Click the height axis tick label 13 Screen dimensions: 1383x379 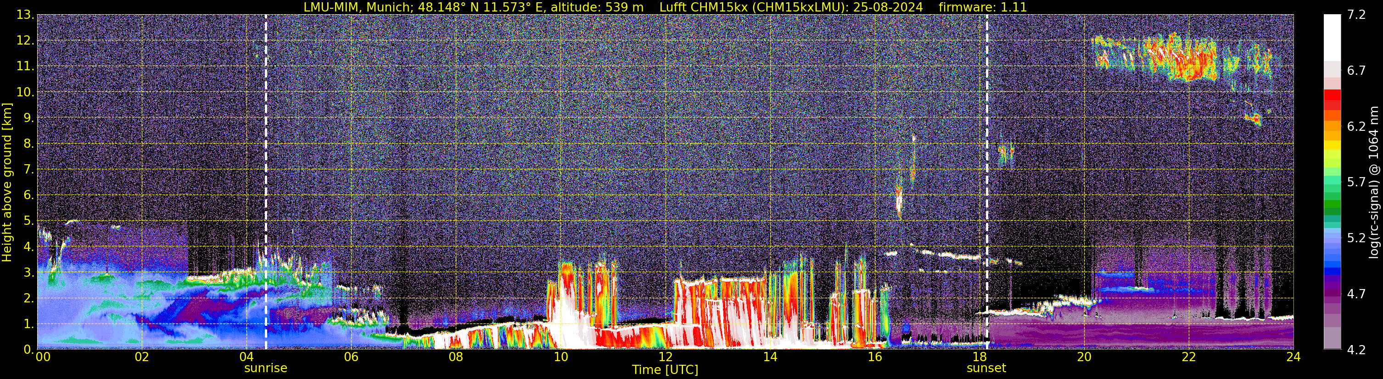coord(25,15)
